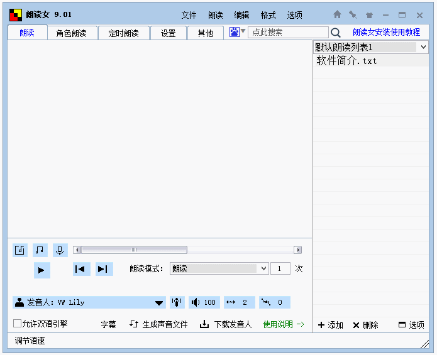
Task: Select the blue 朗读 tab
Action: click(27, 33)
